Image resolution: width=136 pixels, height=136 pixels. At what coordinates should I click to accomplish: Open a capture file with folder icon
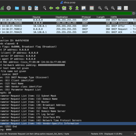pyautogui.click(x=17, y=8)
